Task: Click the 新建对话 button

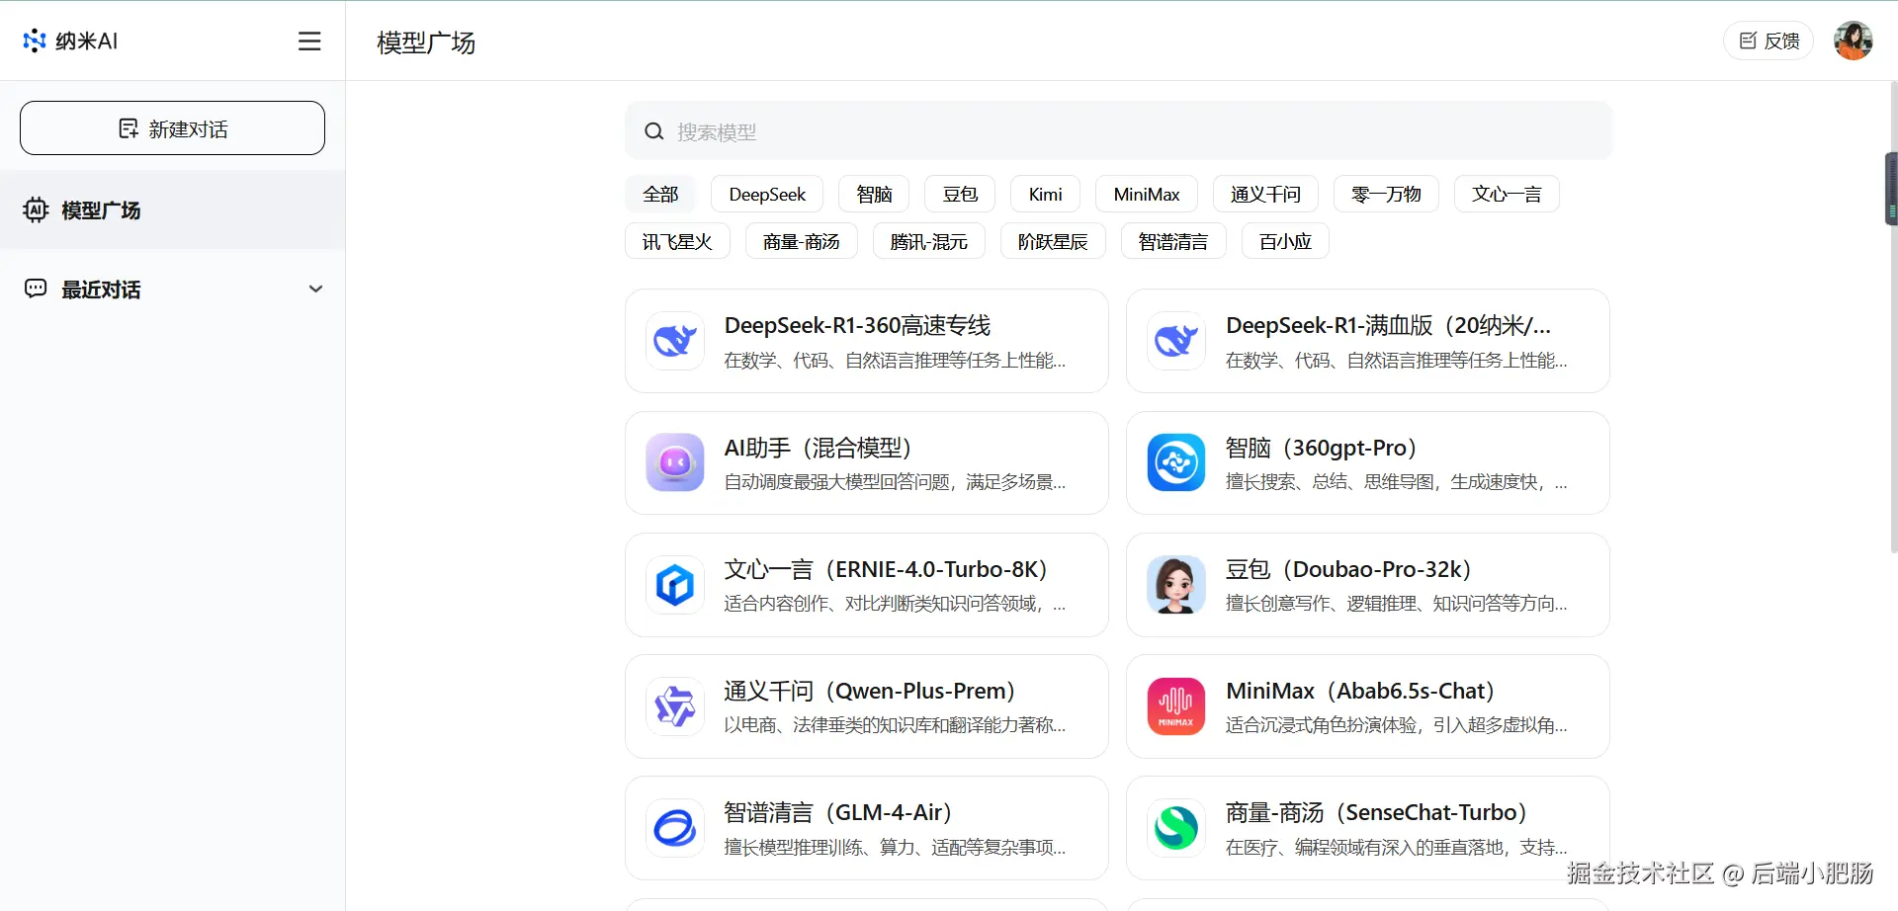Action: [172, 128]
